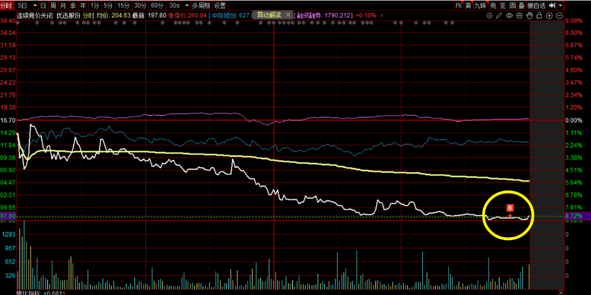Open chart settings gear icon
The height and width of the screenshot is (295, 591).
click(489, 15)
